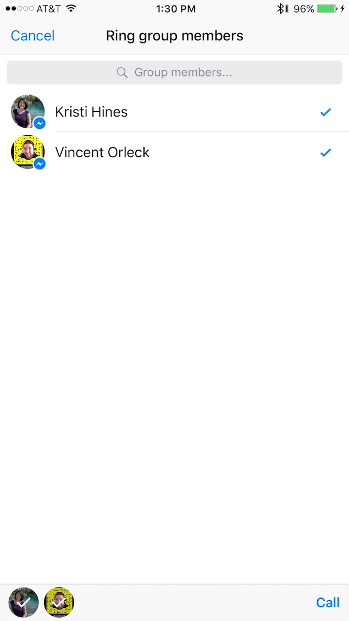Remove Vincent's selected avatar in bottom bar
This screenshot has width=349, height=621.
coord(59,602)
